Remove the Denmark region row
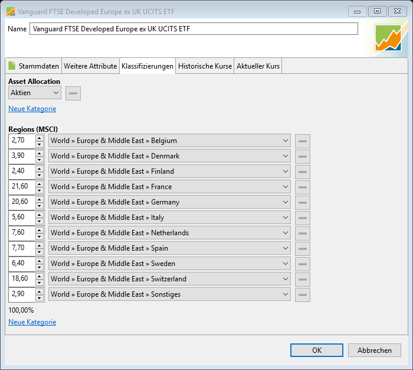 pyautogui.click(x=302, y=157)
